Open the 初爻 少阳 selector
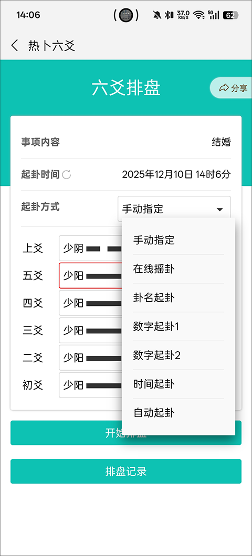This screenshot has height=556, width=252. point(90,385)
